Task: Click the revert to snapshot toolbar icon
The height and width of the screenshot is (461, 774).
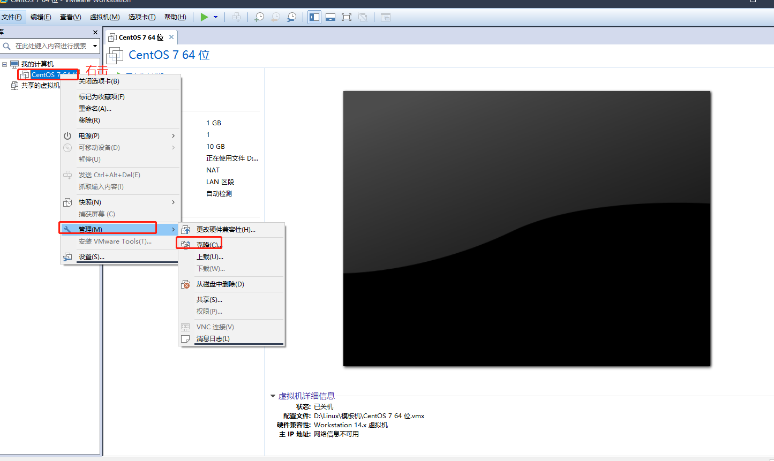Action: coord(275,17)
